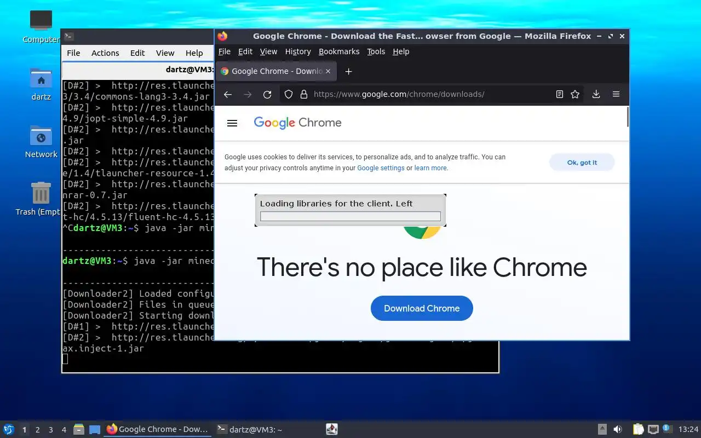Open the Firefox History menu
Viewport: 701px width, 438px height.
(x=298, y=51)
